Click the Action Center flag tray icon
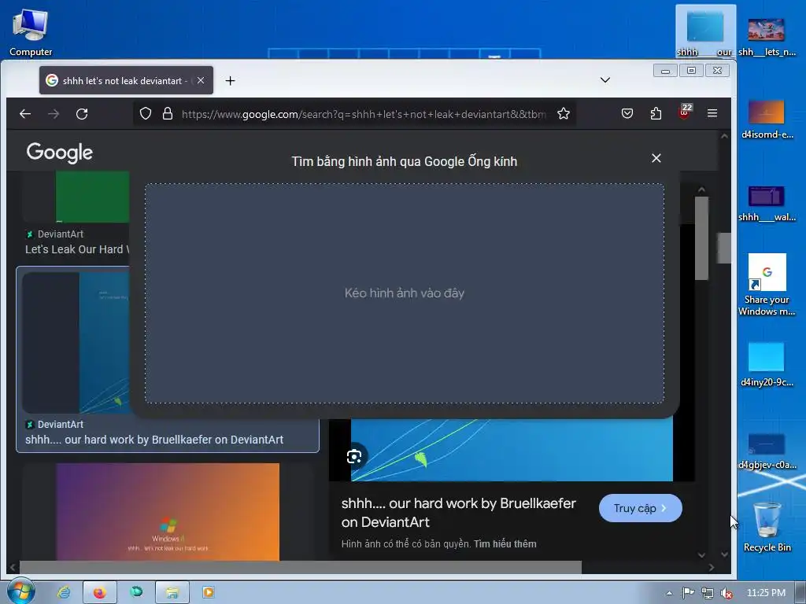The height and width of the screenshot is (604, 806). [x=688, y=593]
